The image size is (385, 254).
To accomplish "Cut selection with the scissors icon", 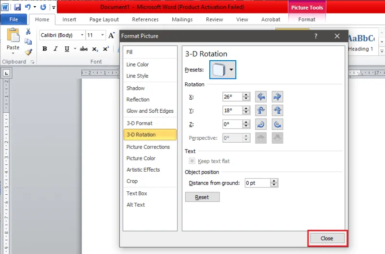I will pyautogui.click(x=28, y=31).
